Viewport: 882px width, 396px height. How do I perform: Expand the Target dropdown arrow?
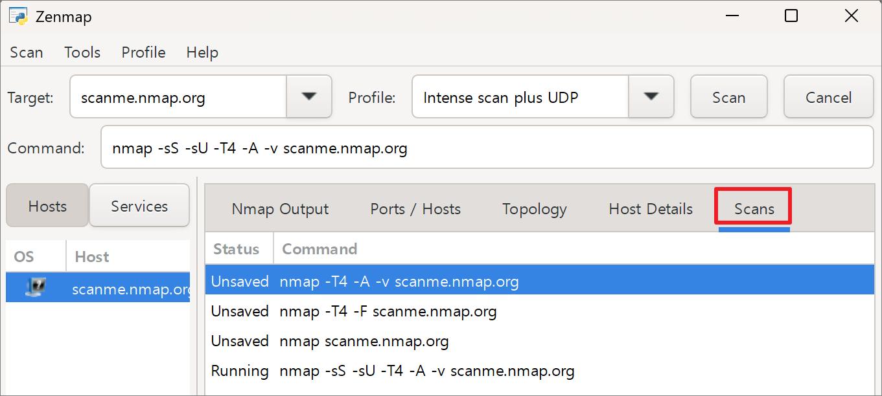click(309, 97)
